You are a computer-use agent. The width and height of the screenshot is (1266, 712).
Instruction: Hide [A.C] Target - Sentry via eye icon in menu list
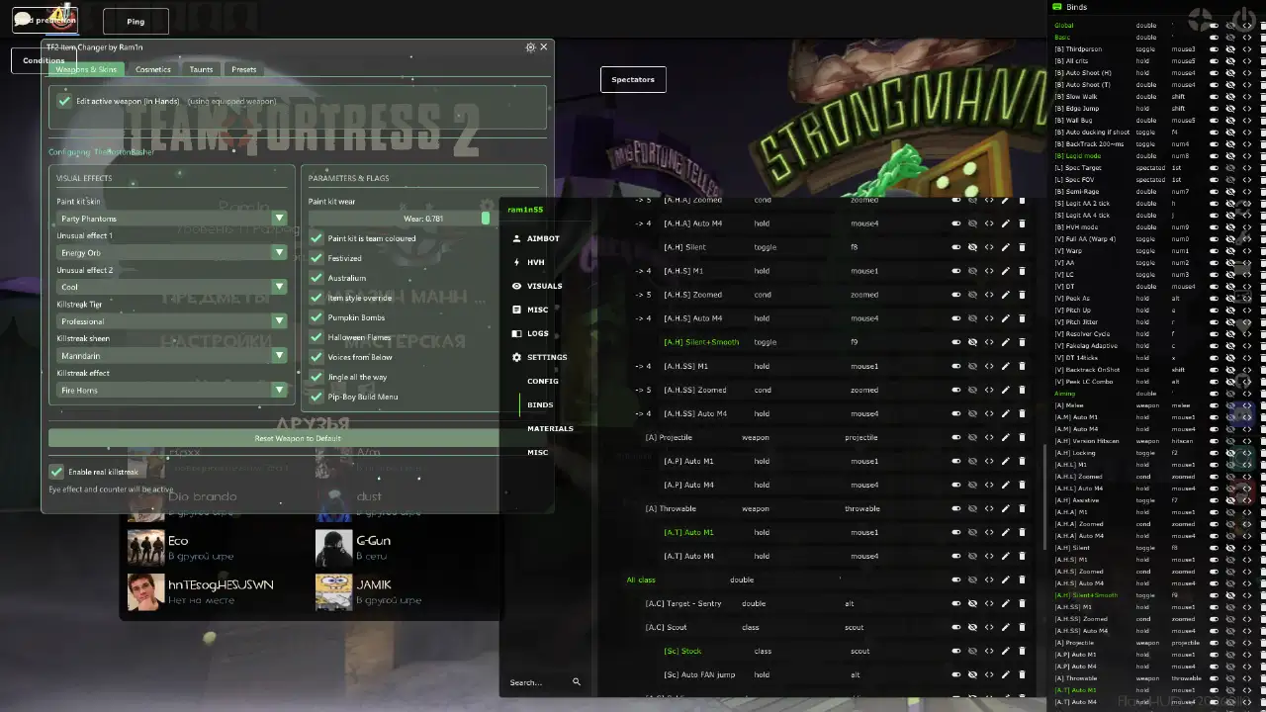[972, 603]
